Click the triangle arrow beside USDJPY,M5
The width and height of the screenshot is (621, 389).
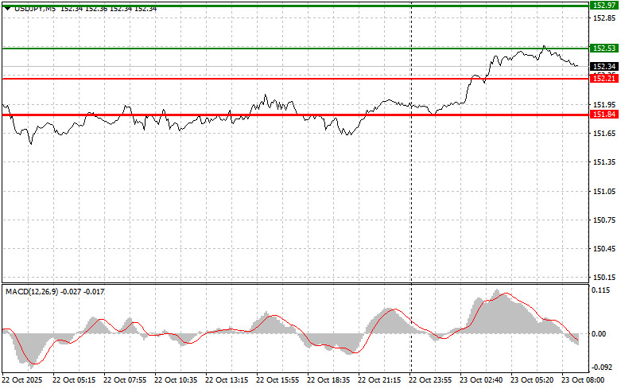point(6,7)
